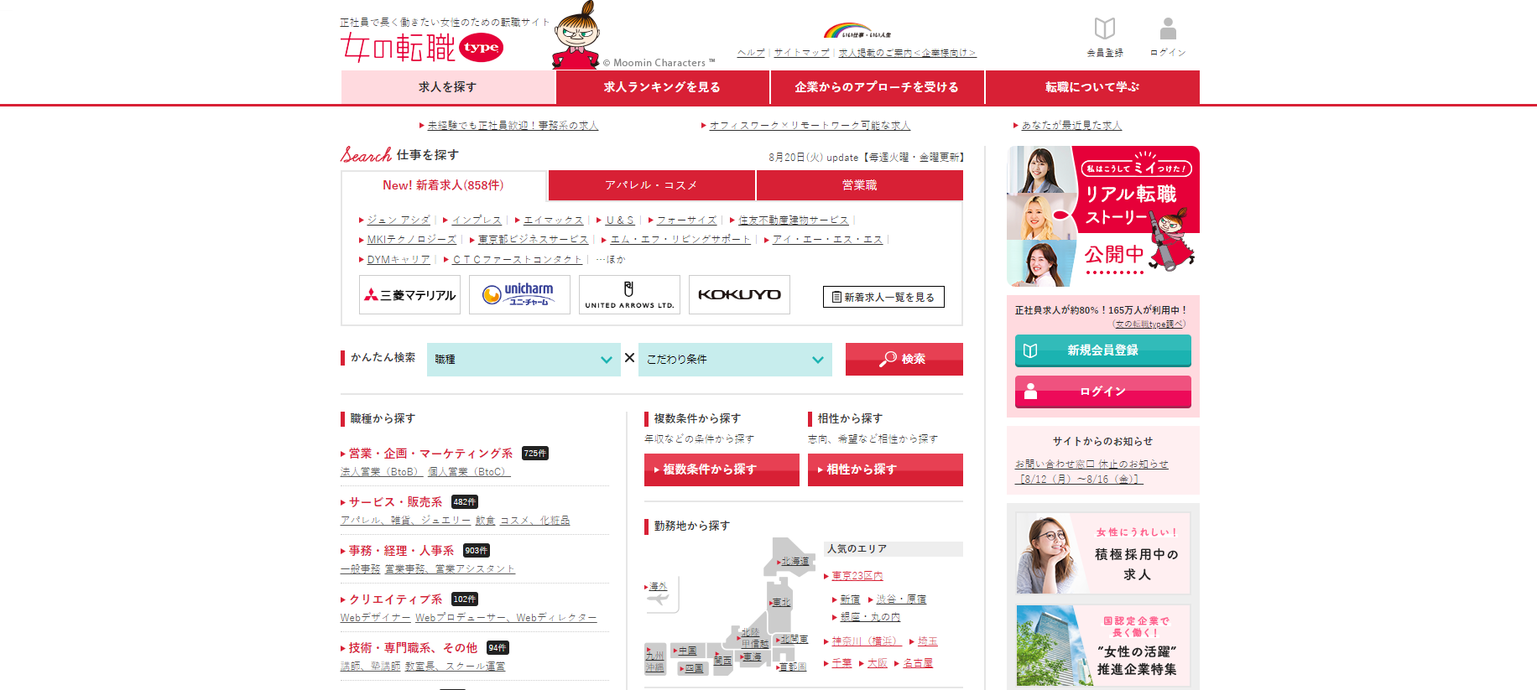The image size is (1537, 690).
Task: Click the 新着求人一覧を見る button
Action: click(883, 297)
